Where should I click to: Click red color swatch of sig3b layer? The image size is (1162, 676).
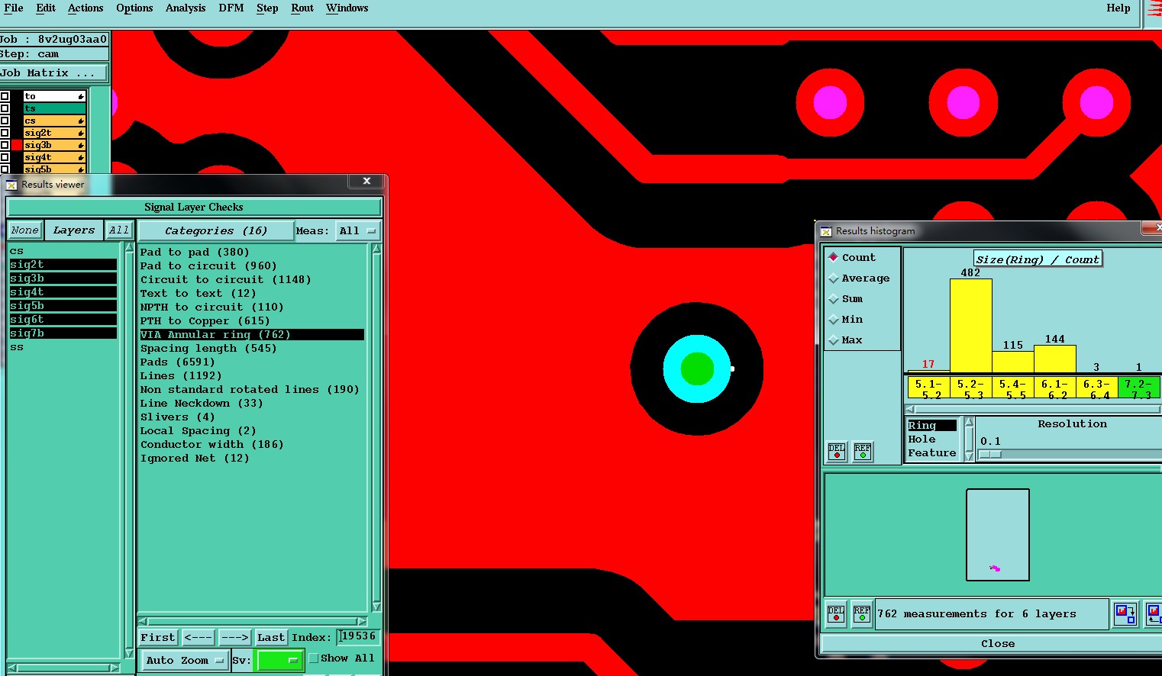coord(17,145)
